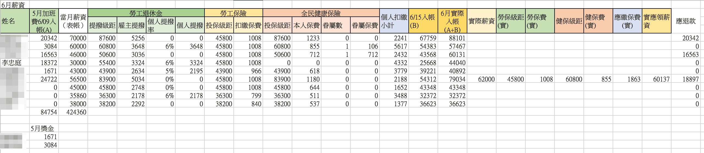Select the 應退款 header cell

tap(686, 21)
